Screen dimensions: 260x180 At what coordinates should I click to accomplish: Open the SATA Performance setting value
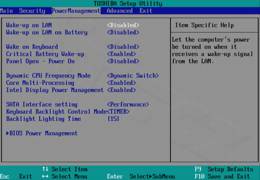128,104
